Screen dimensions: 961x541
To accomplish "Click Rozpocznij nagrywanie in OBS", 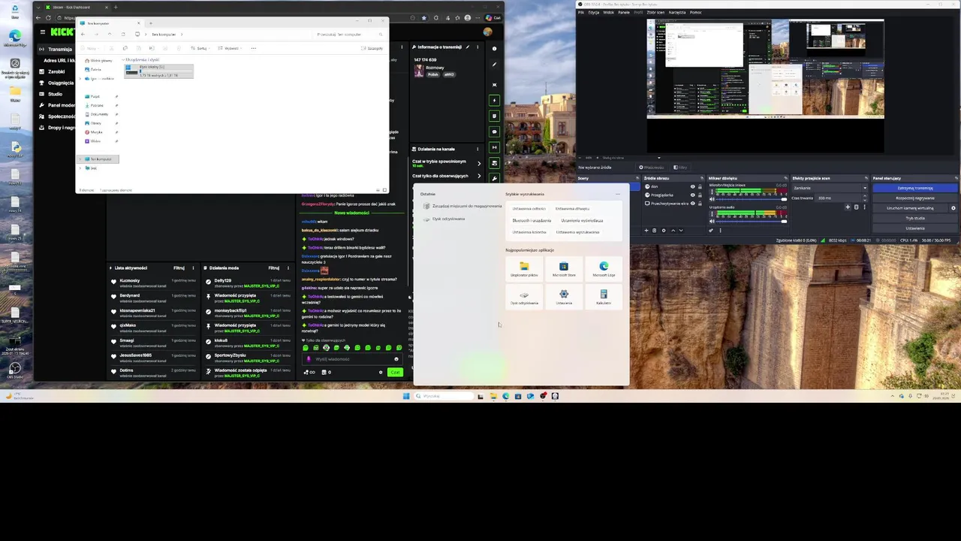I will tap(916, 198).
